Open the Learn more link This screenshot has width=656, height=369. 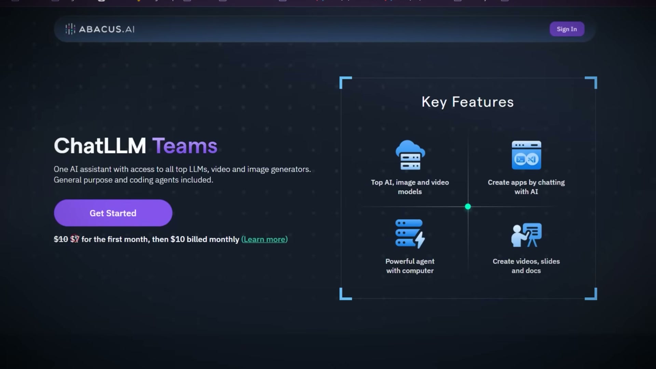click(264, 239)
